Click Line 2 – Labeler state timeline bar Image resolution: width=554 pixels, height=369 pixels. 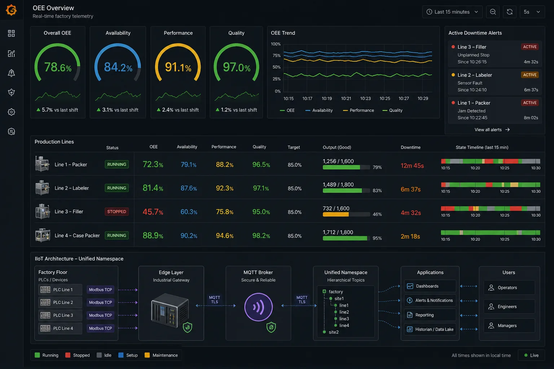[x=491, y=185]
